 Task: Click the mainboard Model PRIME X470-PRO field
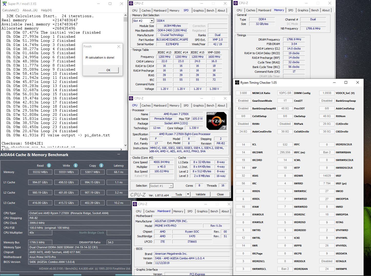pyautogui.click(x=178, y=226)
